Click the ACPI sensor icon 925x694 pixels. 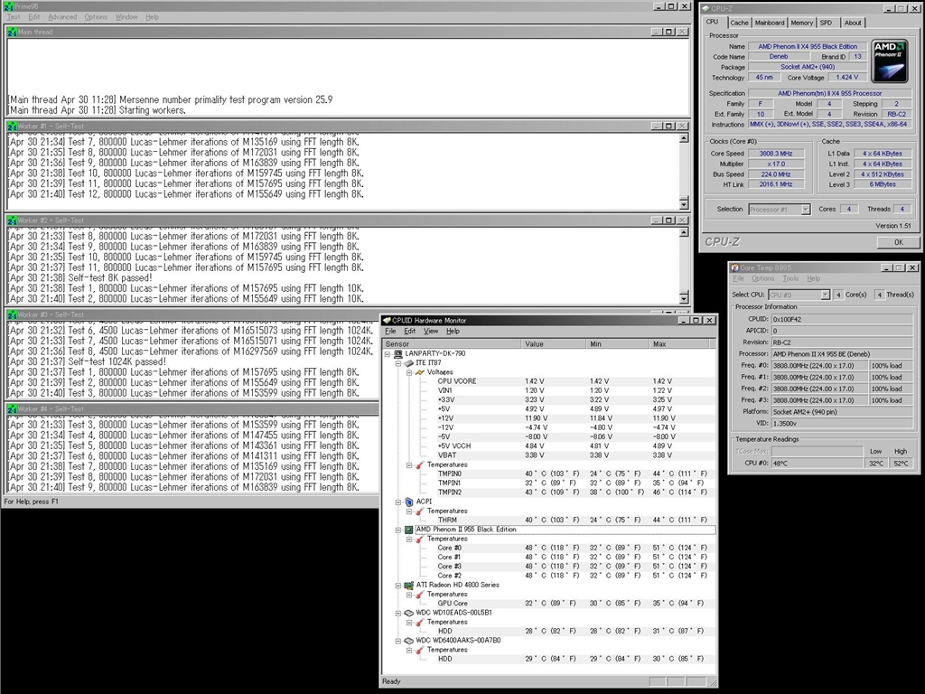tap(409, 502)
